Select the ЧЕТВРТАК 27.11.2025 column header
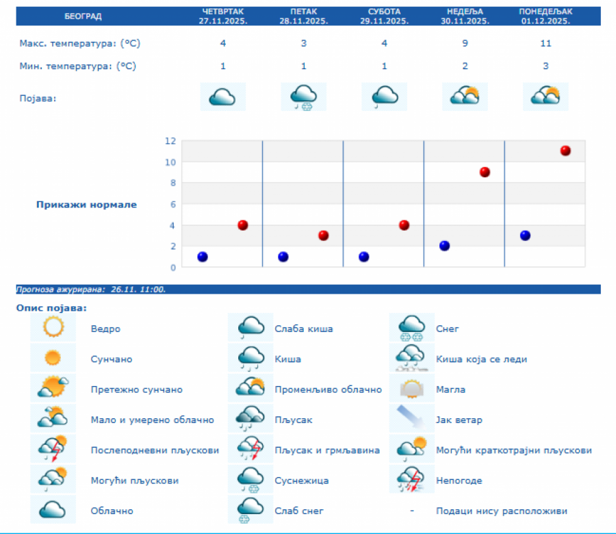 (x=222, y=16)
